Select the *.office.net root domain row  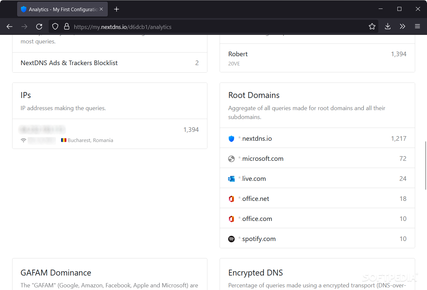tap(317, 198)
